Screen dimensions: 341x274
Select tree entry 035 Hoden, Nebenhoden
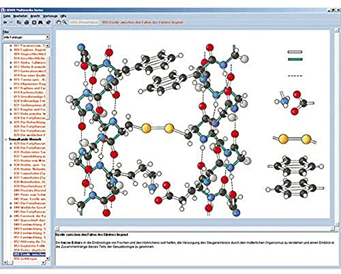click(x=30, y=169)
